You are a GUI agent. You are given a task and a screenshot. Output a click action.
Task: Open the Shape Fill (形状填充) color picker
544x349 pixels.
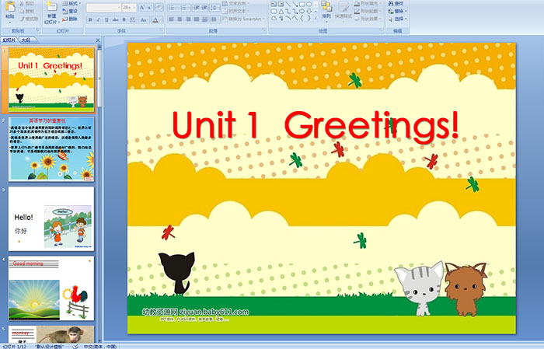pyautogui.click(x=367, y=3)
